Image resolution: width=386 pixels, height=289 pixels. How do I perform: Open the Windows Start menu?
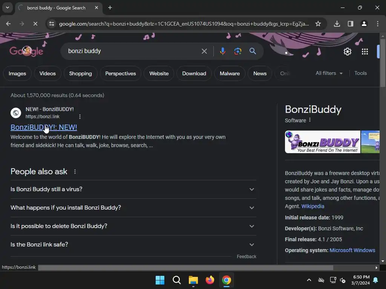pyautogui.click(x=160, y=280)
